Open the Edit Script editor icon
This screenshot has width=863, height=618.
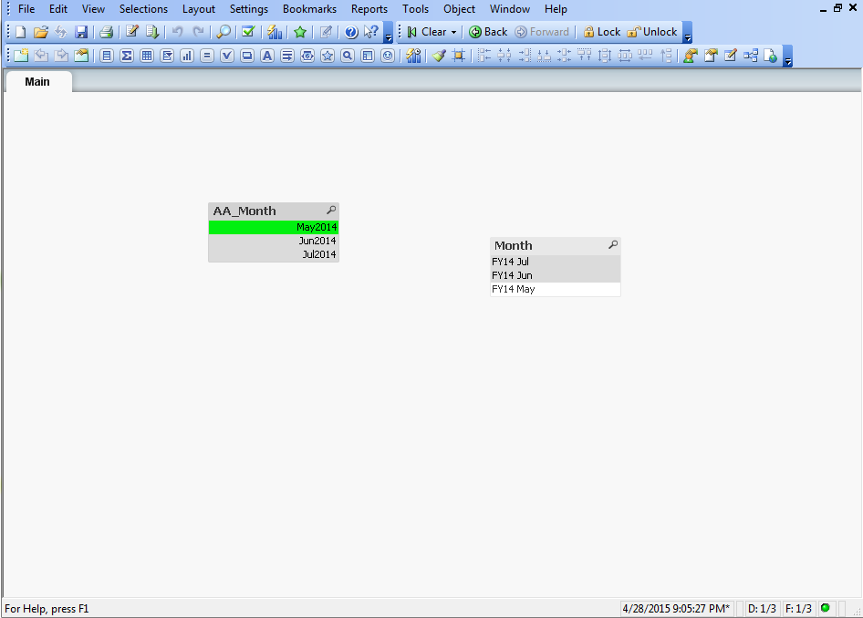tap(130, 31)
